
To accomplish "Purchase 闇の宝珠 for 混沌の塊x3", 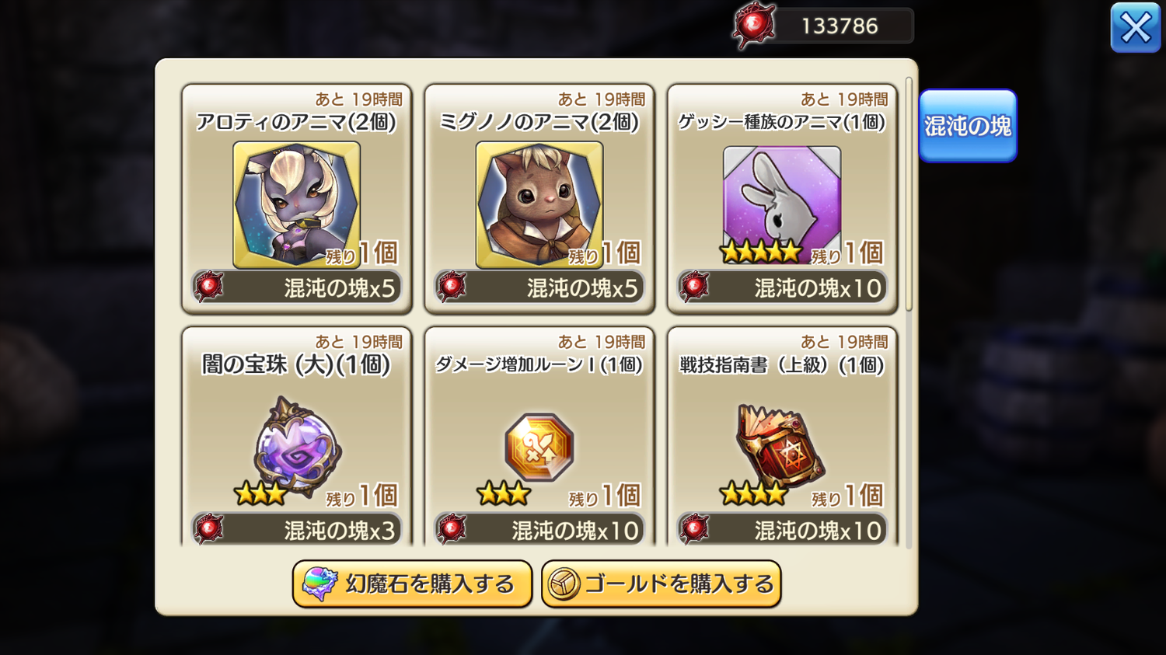I will click(297, 530).
